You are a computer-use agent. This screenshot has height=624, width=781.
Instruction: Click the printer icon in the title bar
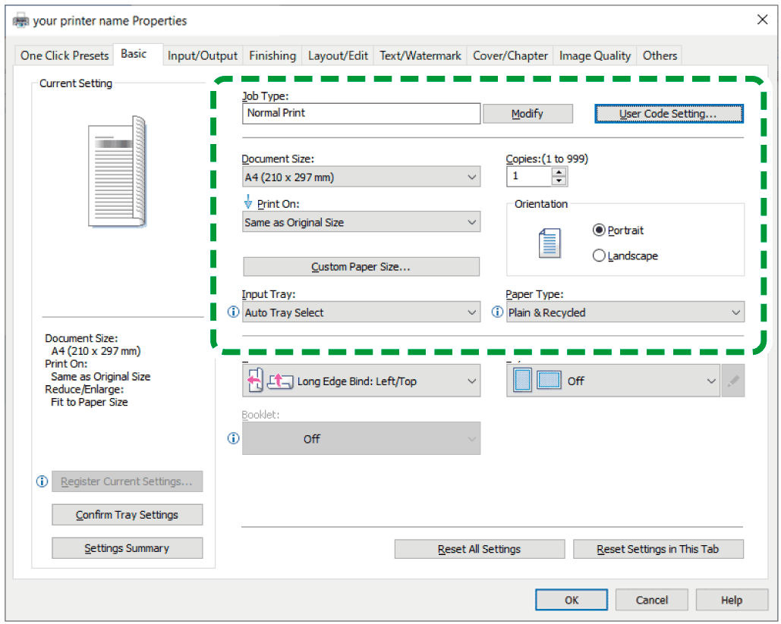point(21,20)
